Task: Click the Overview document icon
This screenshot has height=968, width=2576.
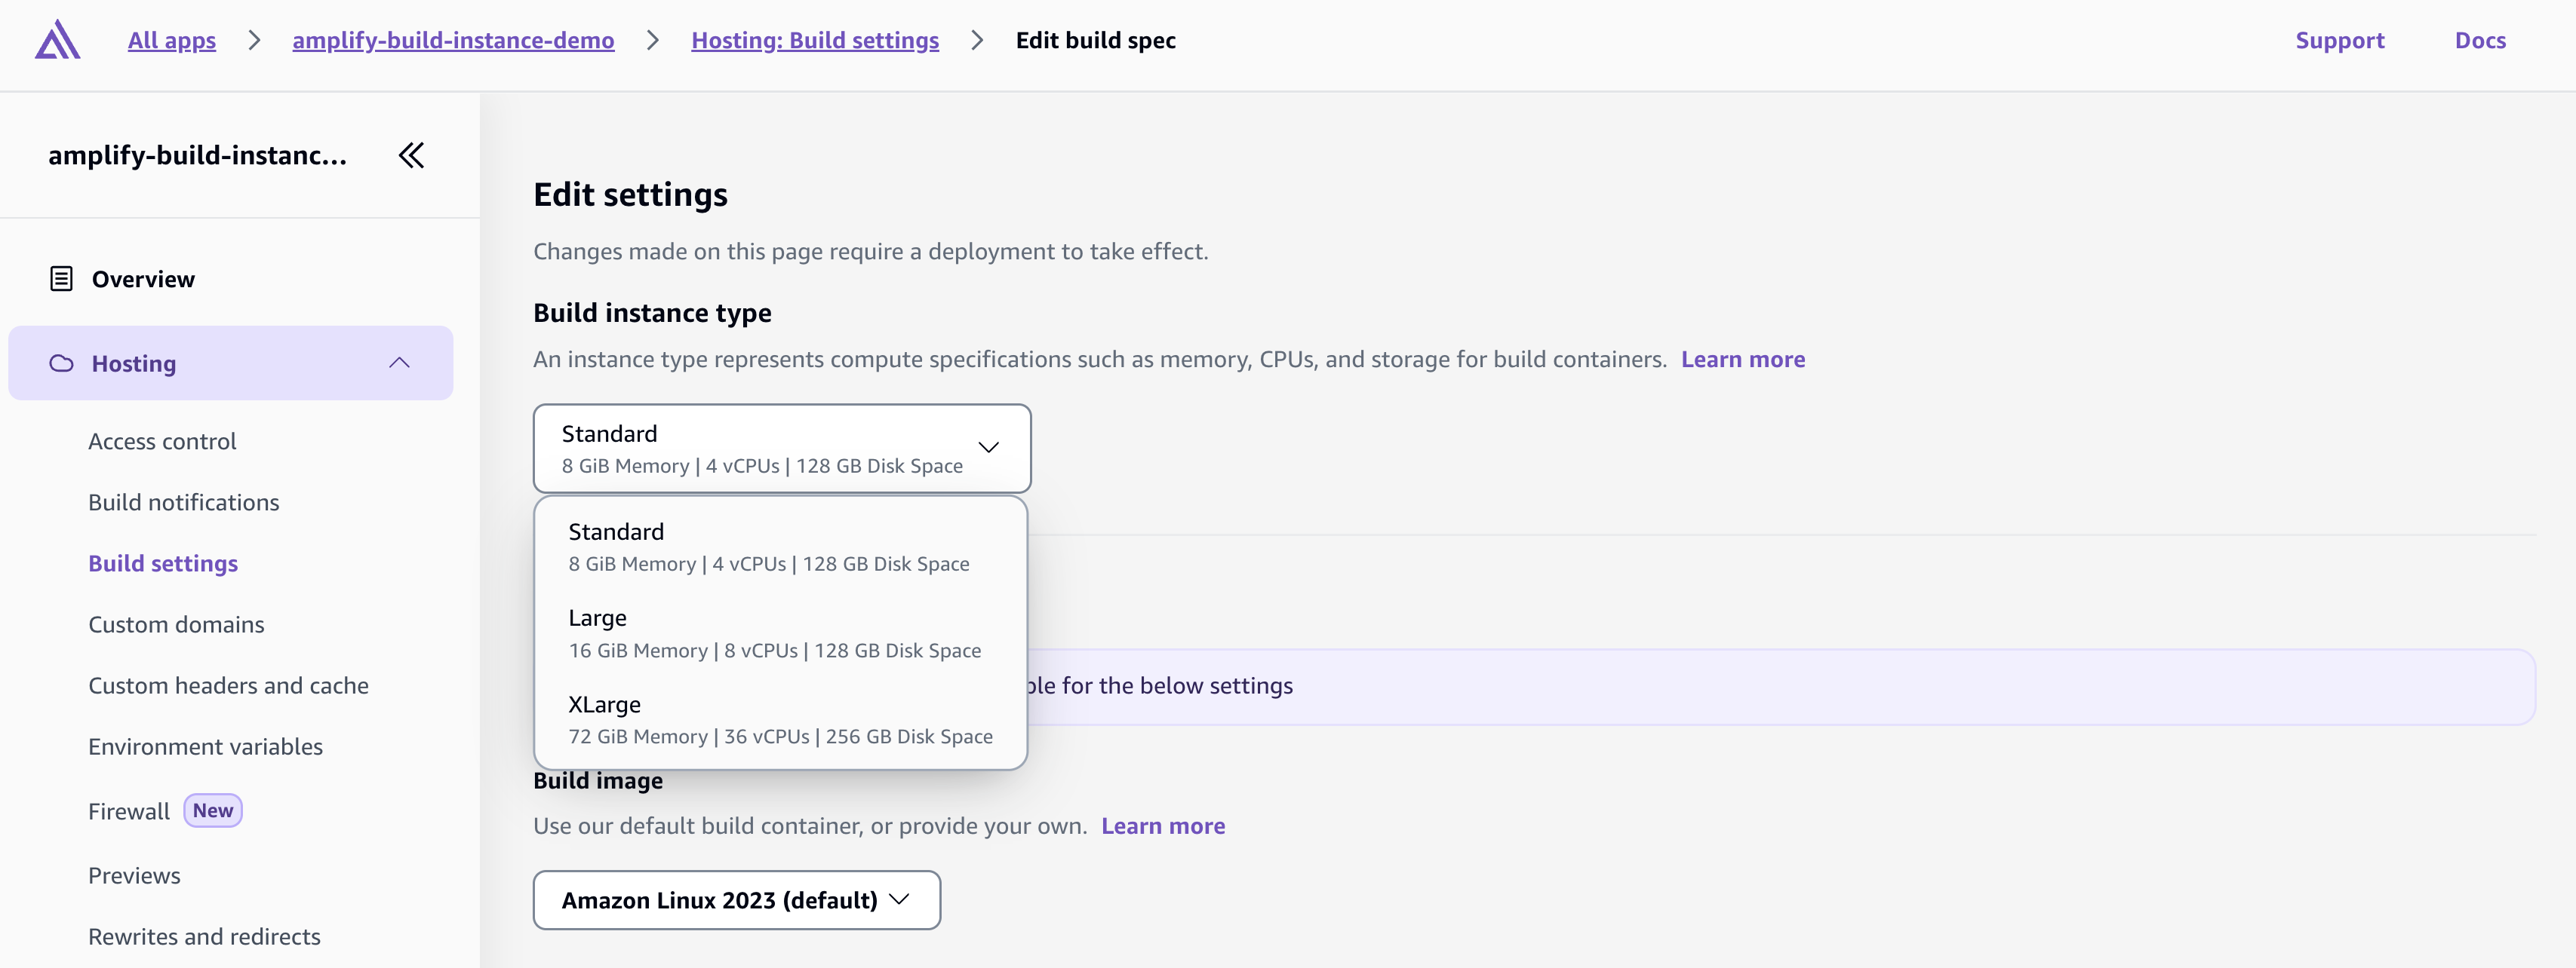Action: (x=62, y=277)
